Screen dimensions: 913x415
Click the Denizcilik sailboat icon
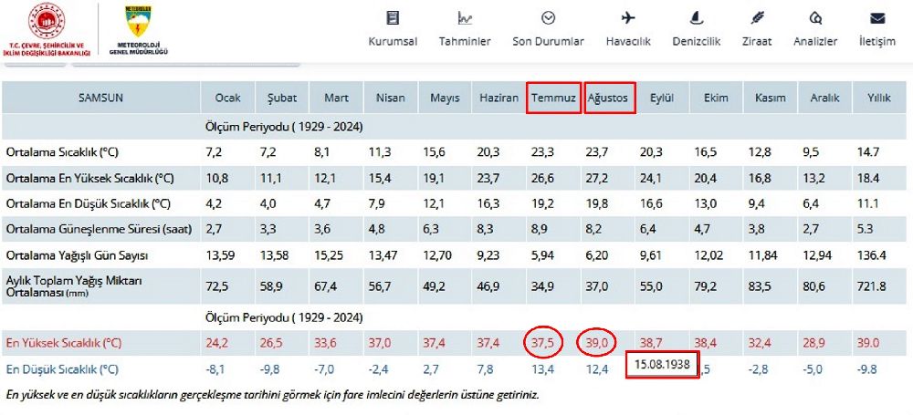click(697, 18)
